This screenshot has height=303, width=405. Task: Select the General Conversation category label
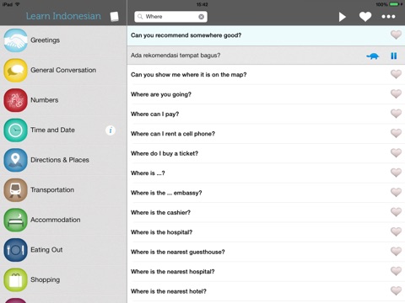click(63, 70)
